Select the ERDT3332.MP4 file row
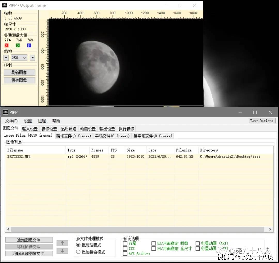Image resolution: width=279 pixels, height=263 pixels. click(x=139, y=157)
